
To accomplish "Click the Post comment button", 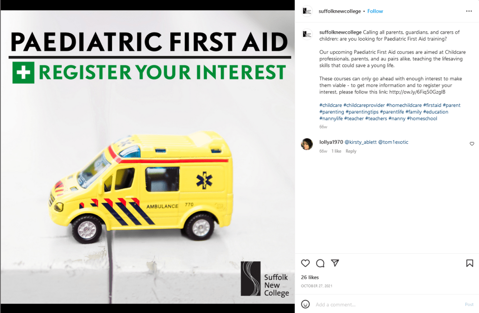I will pyautogui.click(x=469, y=305).
